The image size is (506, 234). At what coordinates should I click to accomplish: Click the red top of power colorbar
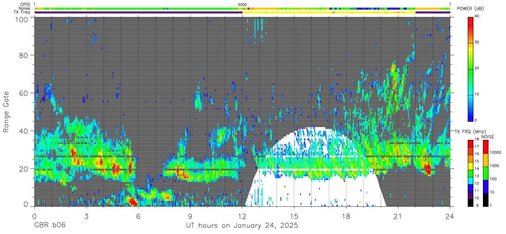tap(471, 20)
